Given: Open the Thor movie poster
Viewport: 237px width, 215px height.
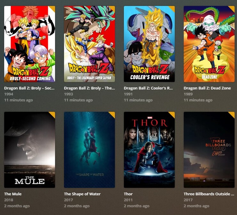Looking at the screenshot, I should 149,150.
